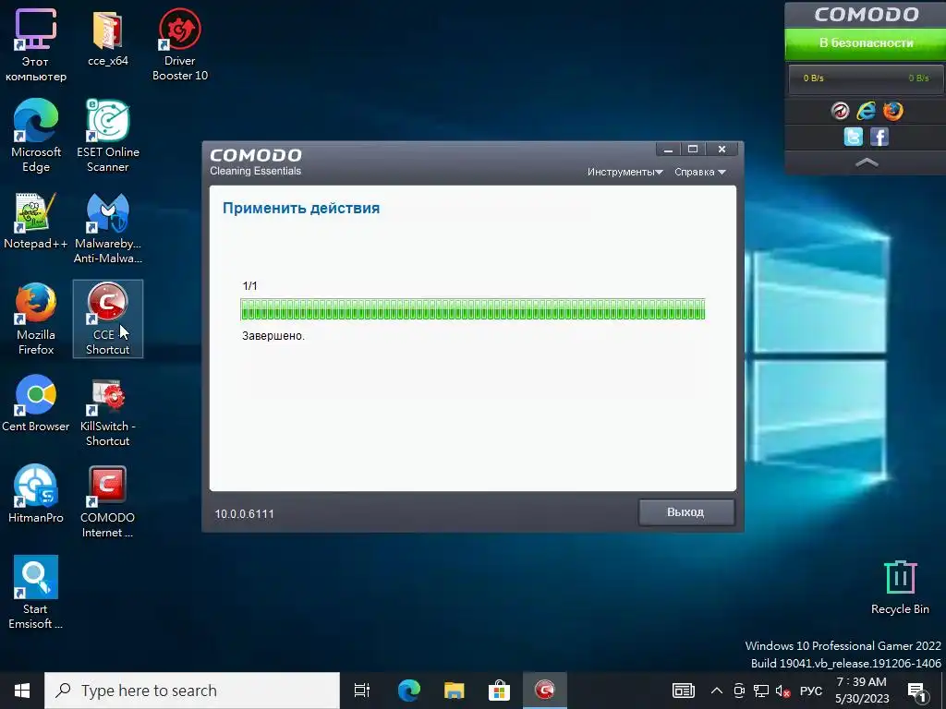Click the network tray icon
Viewport: 946px width, 709px height.
pyautogui.click(x=761, y=691)
